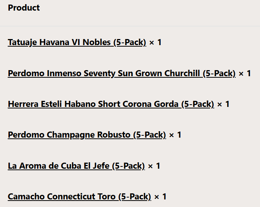This screenshot has width=260, height=207.
Task: Click (5-Pack) on the Perdomo Inmenso Churchill
Action: [x=219, y=73]
